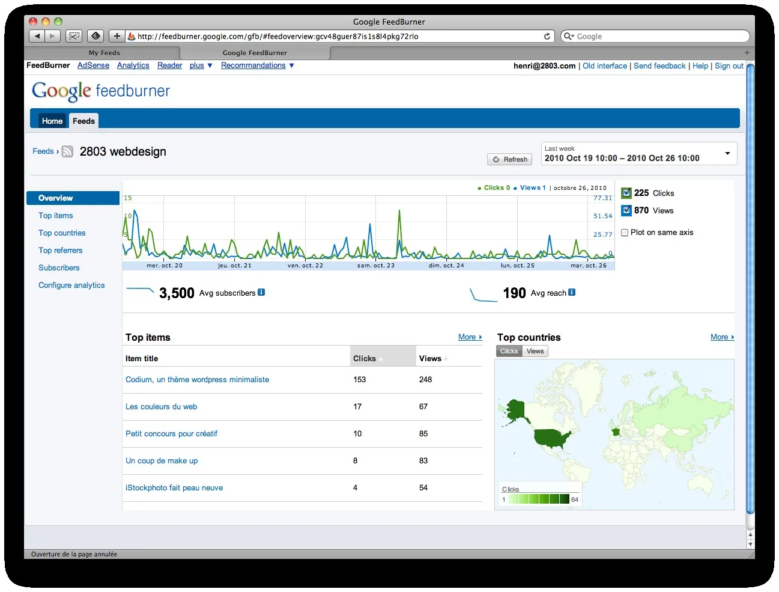The width and height of the screenshot is (779, 592).
Task: Open Top items in the sidebar
Action: 56,216
